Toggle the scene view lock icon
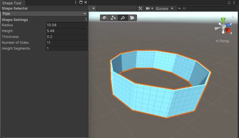Viewport: 239px width, 138px height. 229,2
